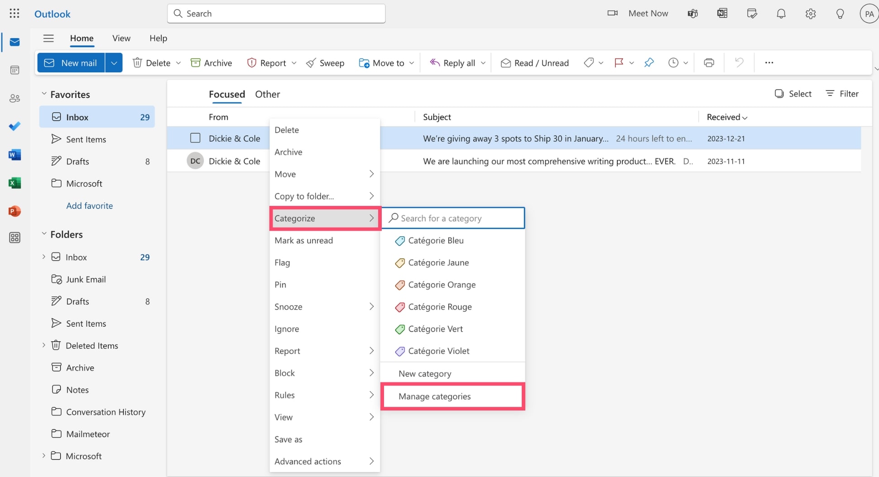Apply Catégorie Rouge category
Viewport: 879px width, 477px height.
(x=453, y=307)
